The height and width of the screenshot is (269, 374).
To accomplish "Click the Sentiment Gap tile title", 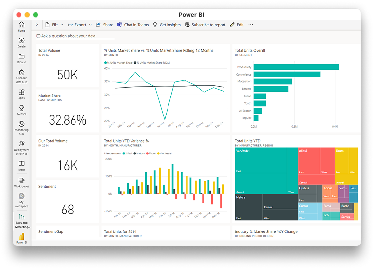I will tap(51, 232).
